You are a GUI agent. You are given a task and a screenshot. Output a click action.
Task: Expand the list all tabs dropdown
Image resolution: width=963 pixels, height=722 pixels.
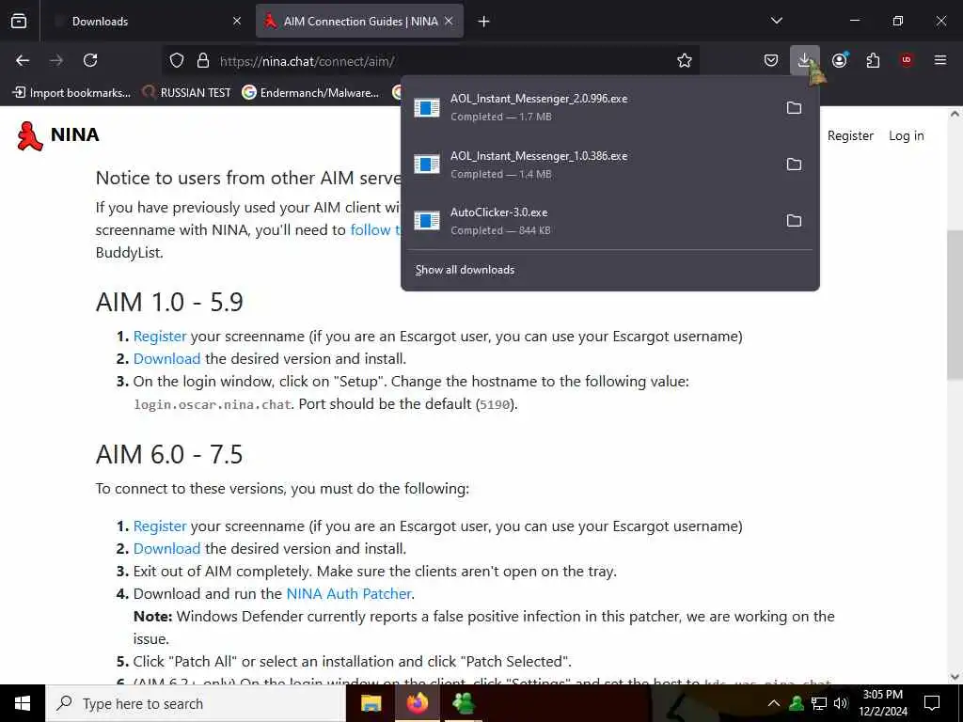[x=777, y=21]
